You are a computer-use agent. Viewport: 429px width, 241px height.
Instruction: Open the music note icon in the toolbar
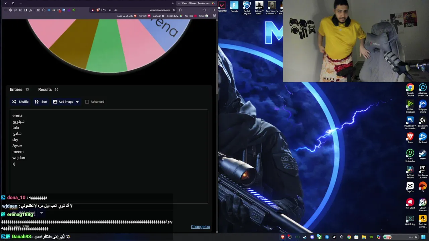point(30,10)
